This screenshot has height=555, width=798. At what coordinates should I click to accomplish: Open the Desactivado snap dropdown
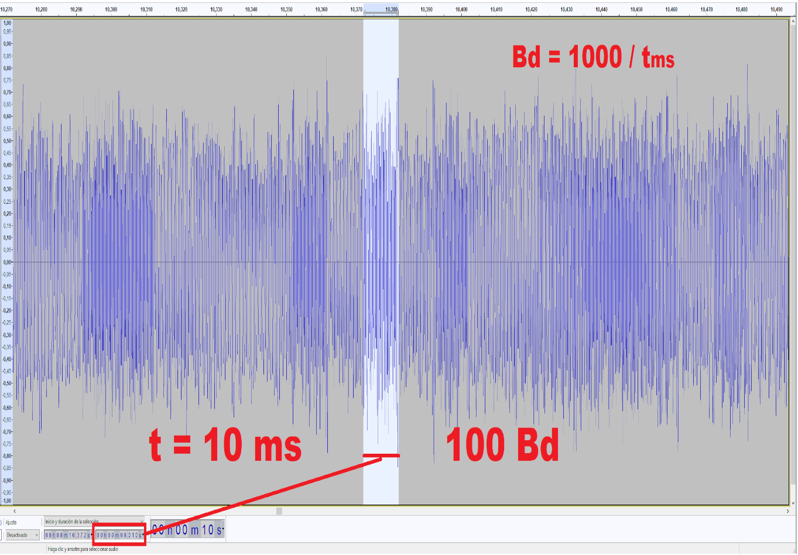(22, 535)
